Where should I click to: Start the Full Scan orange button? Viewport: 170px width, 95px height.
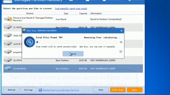[x=118, y=90]
